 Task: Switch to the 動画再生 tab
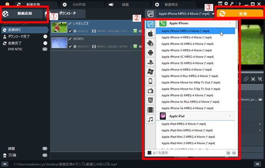(171, 4)
